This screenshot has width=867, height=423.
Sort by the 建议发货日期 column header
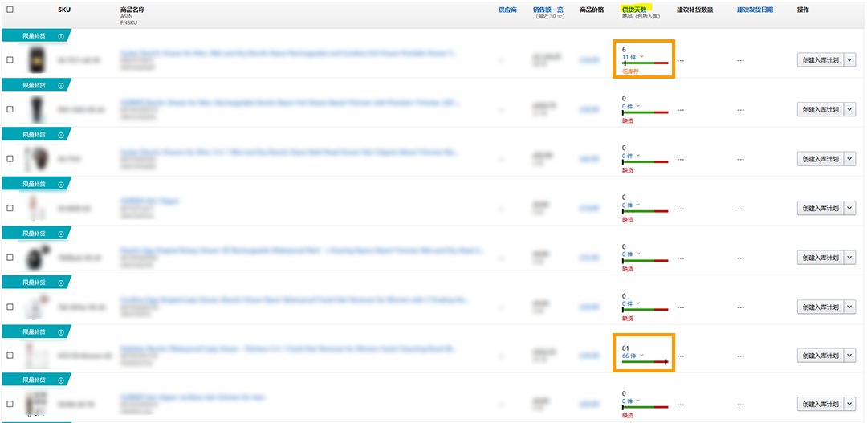tap(755, 10)
